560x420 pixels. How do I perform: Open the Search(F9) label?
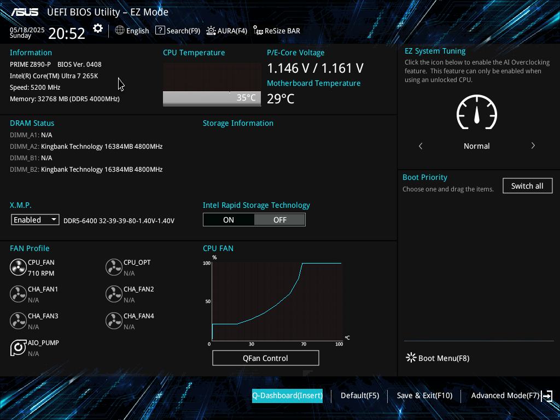[183, 31]
